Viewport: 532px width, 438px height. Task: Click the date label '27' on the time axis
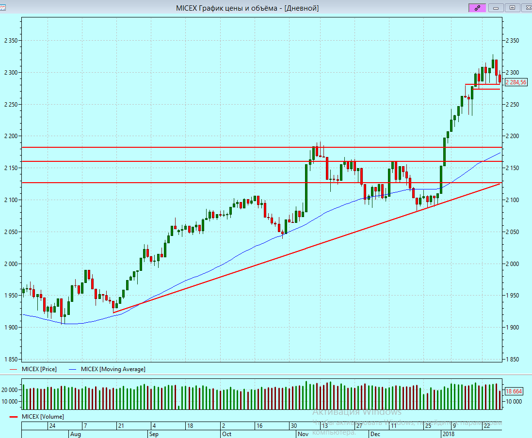(x=359, y=426)
